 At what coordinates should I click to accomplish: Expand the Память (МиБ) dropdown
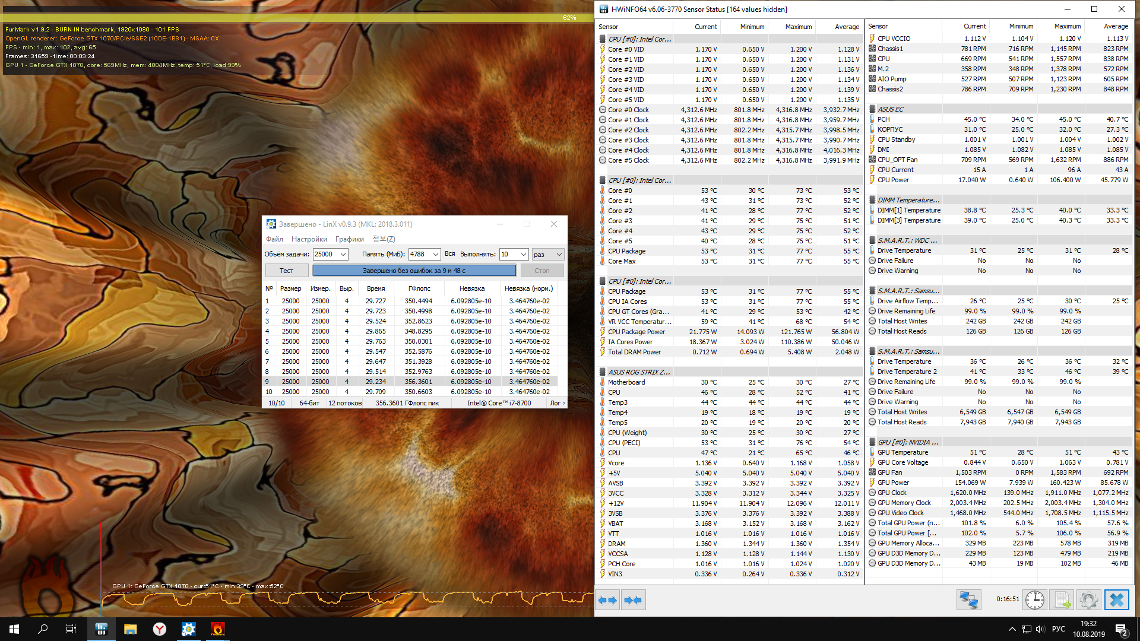[435, 255]
